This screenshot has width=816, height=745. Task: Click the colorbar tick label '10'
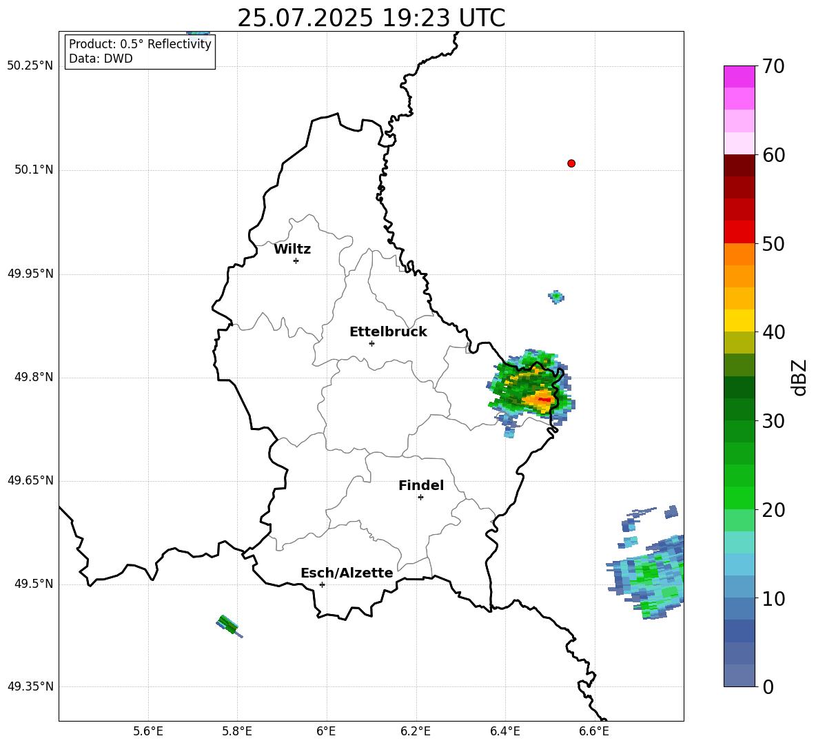pos(773,598)
